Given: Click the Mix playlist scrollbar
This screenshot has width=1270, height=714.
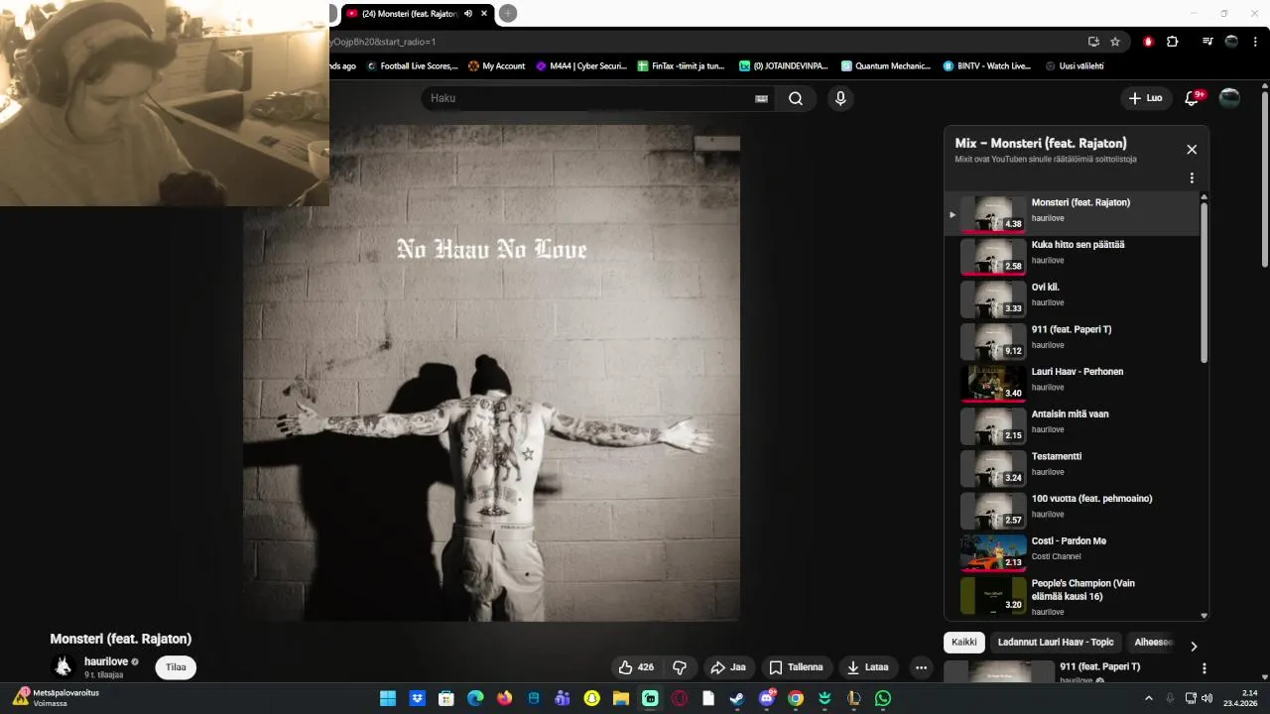Looking at the screenshot, I should [x=1205, y=283].
